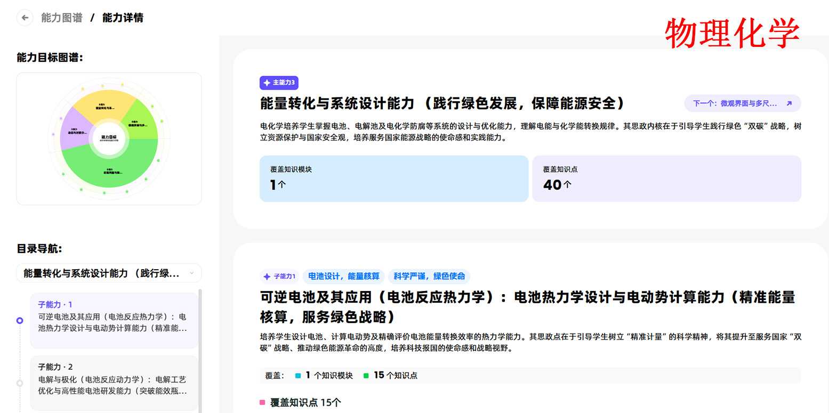Open the 目录导航 ability dropdown
Image resolution: width=829 pixels, height=413 pixels.
coord(109,273)
